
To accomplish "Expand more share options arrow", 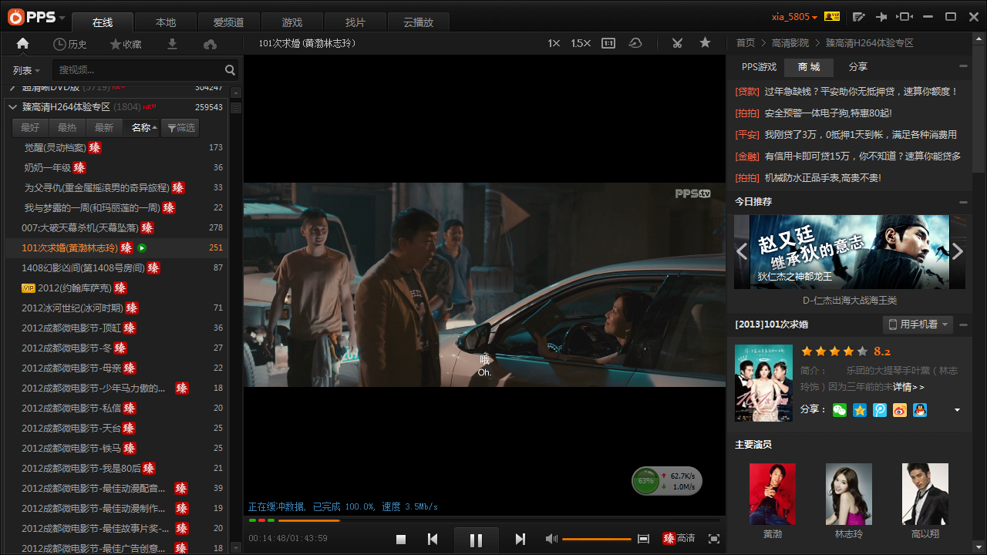I will pos(958,410).
